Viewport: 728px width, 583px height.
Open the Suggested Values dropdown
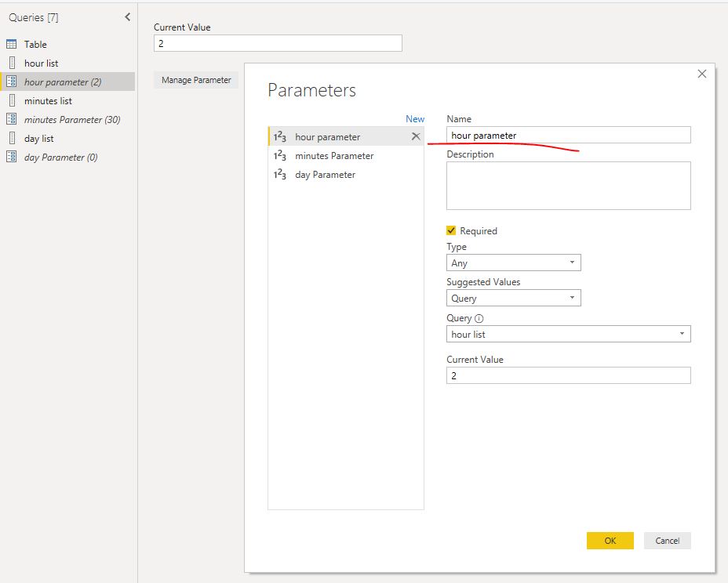[x=514, y=298]
